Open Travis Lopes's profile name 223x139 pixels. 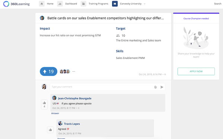72,124
